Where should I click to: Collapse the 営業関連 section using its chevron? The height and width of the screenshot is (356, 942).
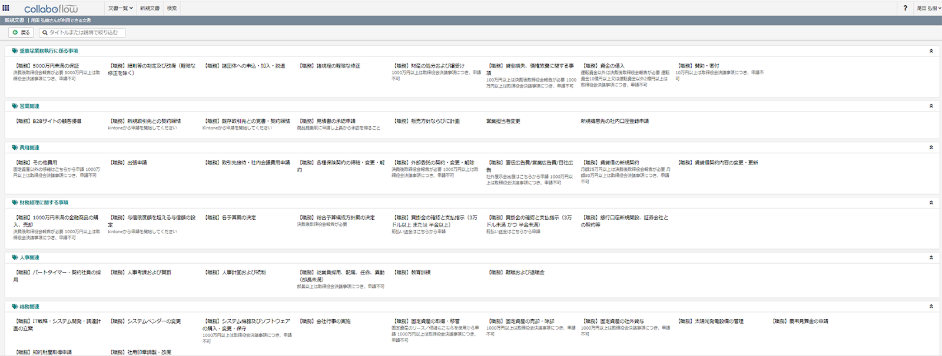tap(931, 106)
